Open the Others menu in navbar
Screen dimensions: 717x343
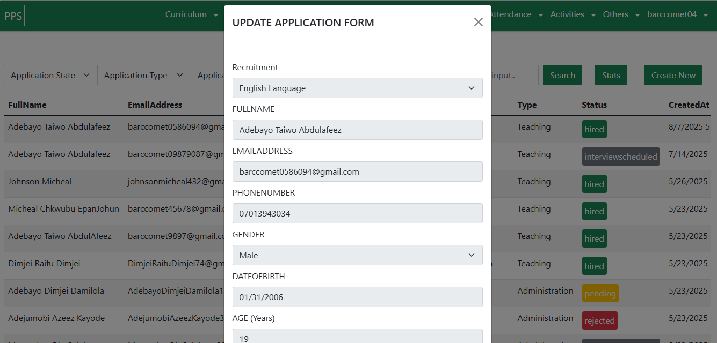tap(621, 14)
